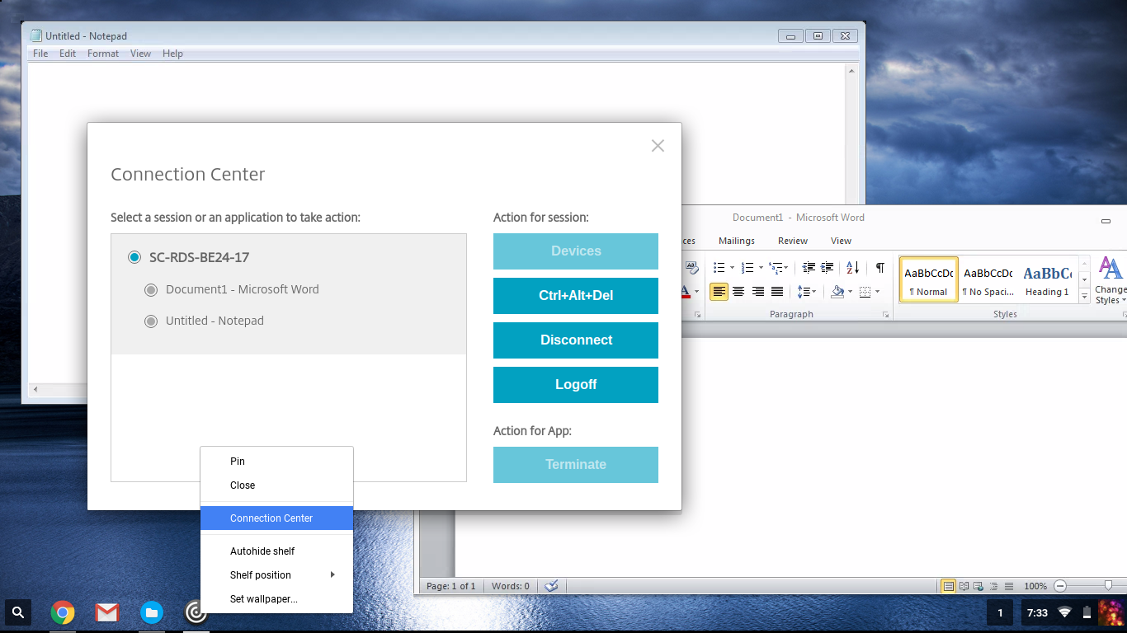Click the zoom slider handle in Word

(x=1108, y=585)
